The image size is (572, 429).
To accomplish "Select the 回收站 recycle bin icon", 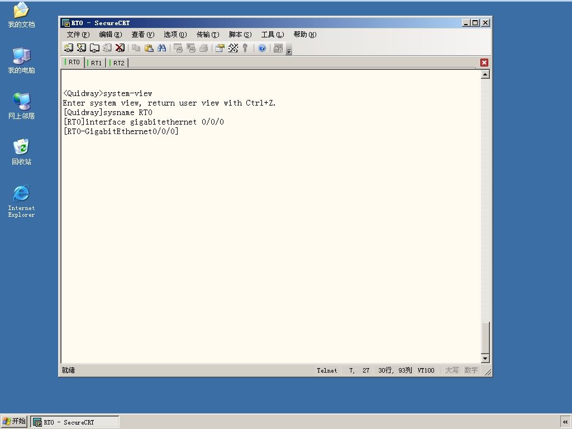I will (x=21, y=151).
